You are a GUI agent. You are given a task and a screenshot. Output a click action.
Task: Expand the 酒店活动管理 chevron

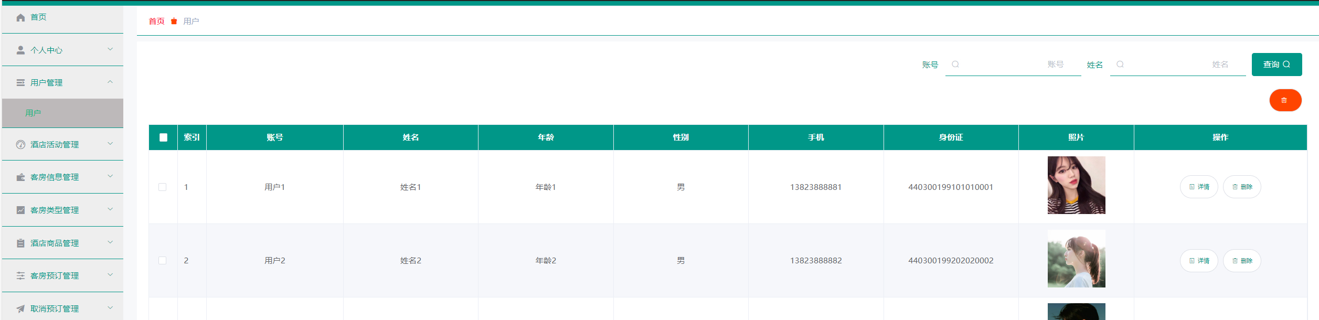(110, 144)
